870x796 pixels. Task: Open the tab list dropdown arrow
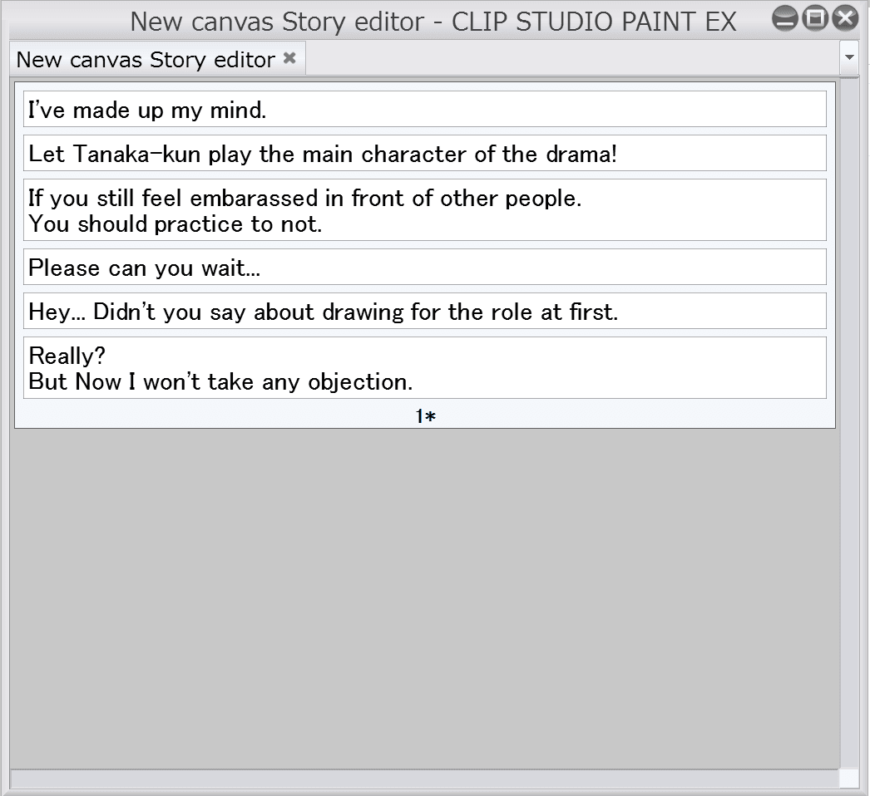(849, 58)
